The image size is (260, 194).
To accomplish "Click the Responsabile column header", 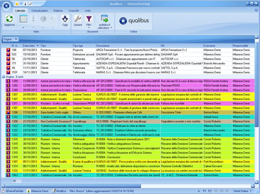I will (243, 46).
